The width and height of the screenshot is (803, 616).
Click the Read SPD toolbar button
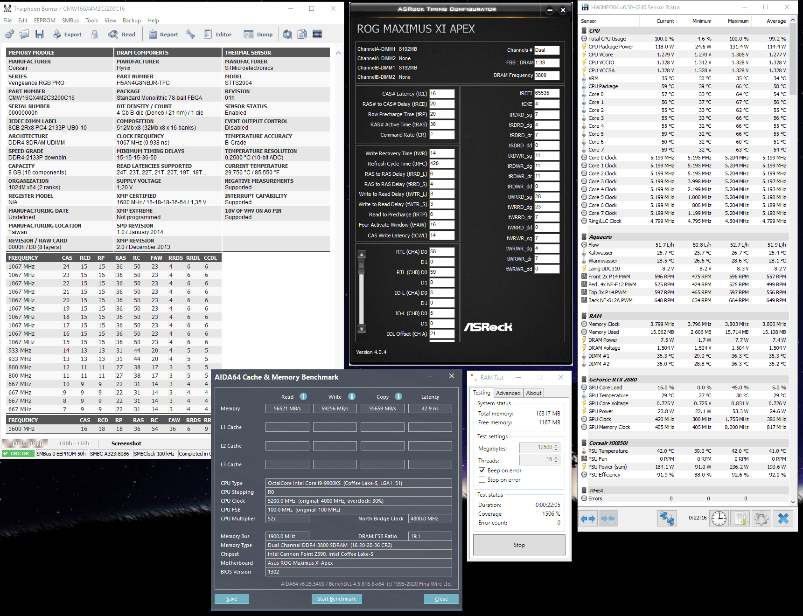click(122, 34)
